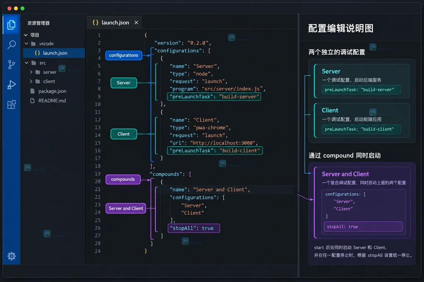
Task: Click the package.json file icon
Action: tap(32, 91)
